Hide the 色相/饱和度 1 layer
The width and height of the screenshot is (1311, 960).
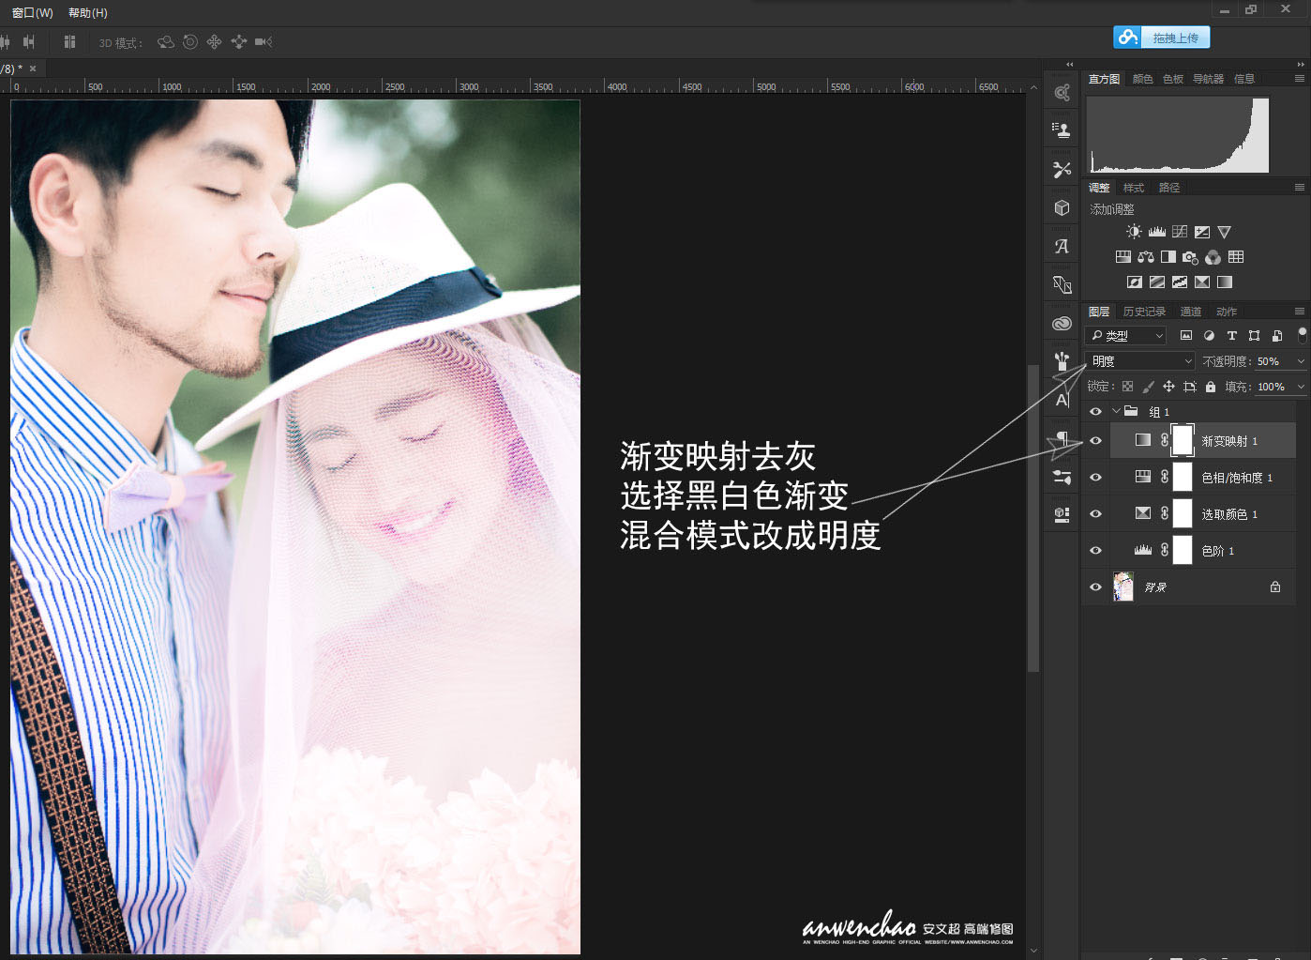1095,477
